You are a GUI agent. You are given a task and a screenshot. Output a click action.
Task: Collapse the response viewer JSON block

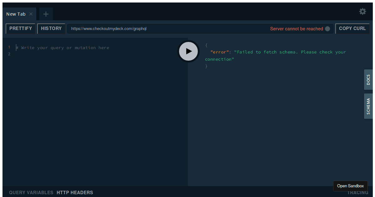point(206,45)
